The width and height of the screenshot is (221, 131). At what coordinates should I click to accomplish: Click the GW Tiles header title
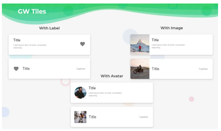click(32, 11)
